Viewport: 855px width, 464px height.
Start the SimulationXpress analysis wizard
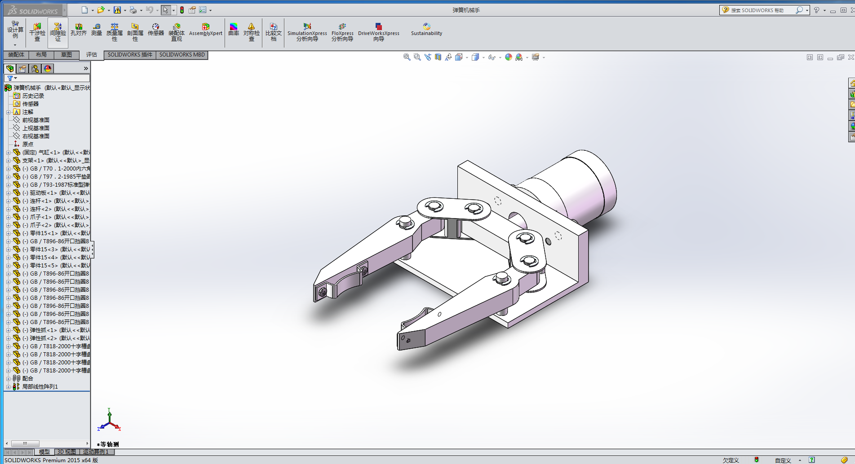[x=307, y=32]
